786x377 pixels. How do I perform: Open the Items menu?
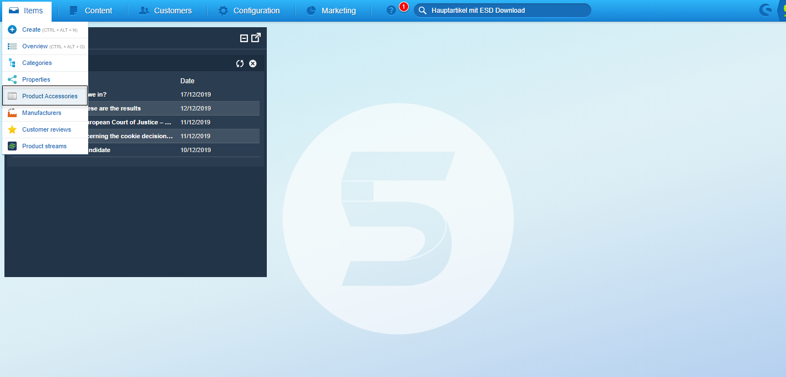click(x=26, y=11)
